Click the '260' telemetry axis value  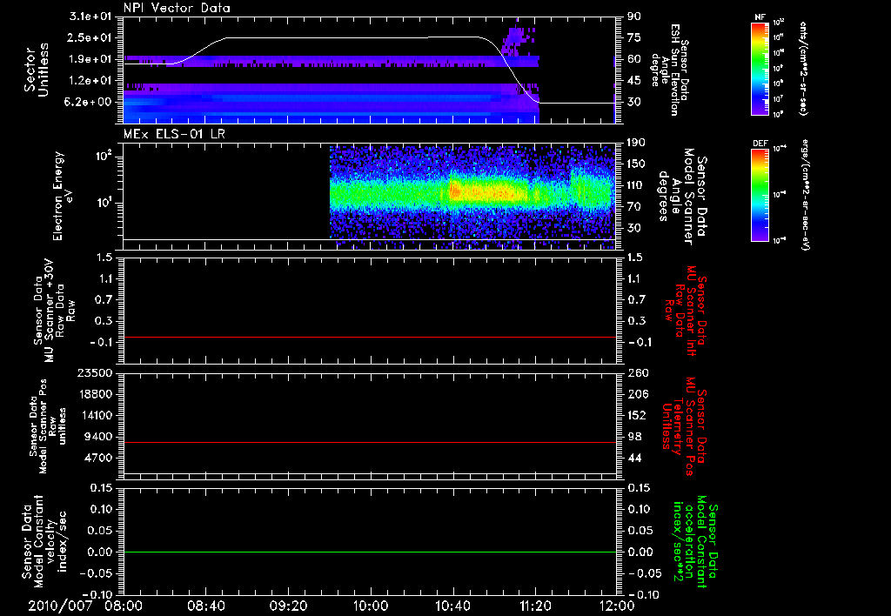(637, 373)
